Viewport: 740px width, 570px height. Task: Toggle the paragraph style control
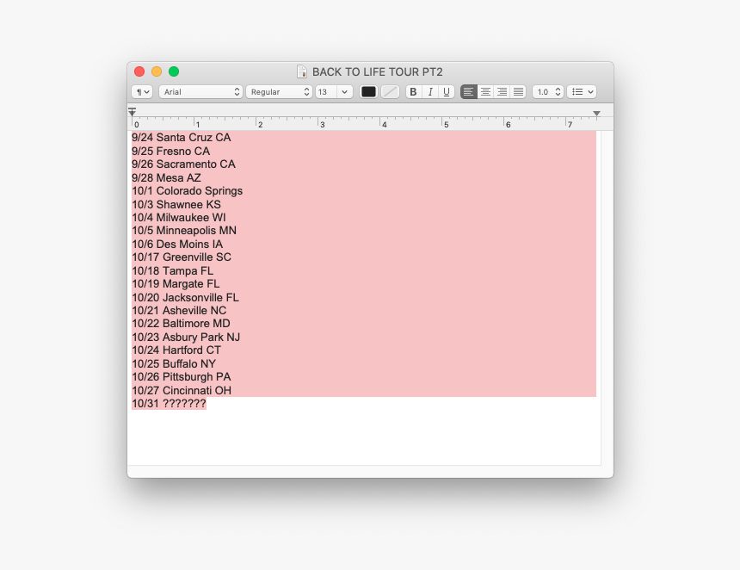pos(141,91)
